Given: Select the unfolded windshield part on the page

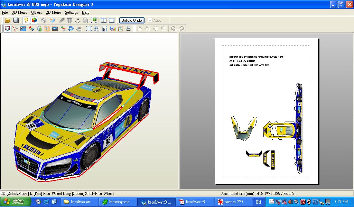Looking at the screenshot, I should [244, 128].
